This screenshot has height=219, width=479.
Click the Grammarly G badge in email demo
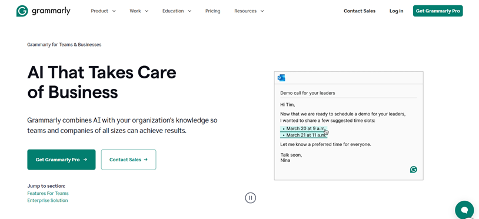point(413,170)
